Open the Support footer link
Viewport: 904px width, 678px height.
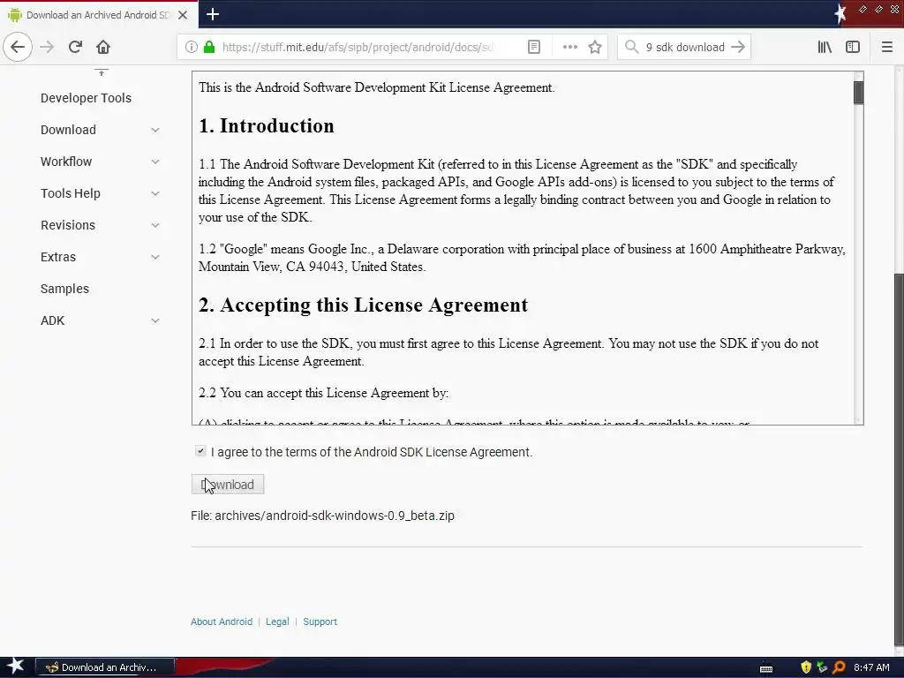[x=320, y=621]
